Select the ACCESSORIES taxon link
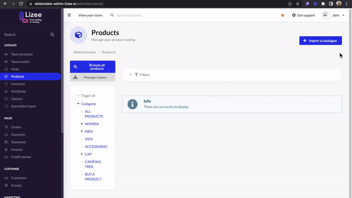Image resolution: width=352 pixels, height=198 pixels. tap(96, 147)
